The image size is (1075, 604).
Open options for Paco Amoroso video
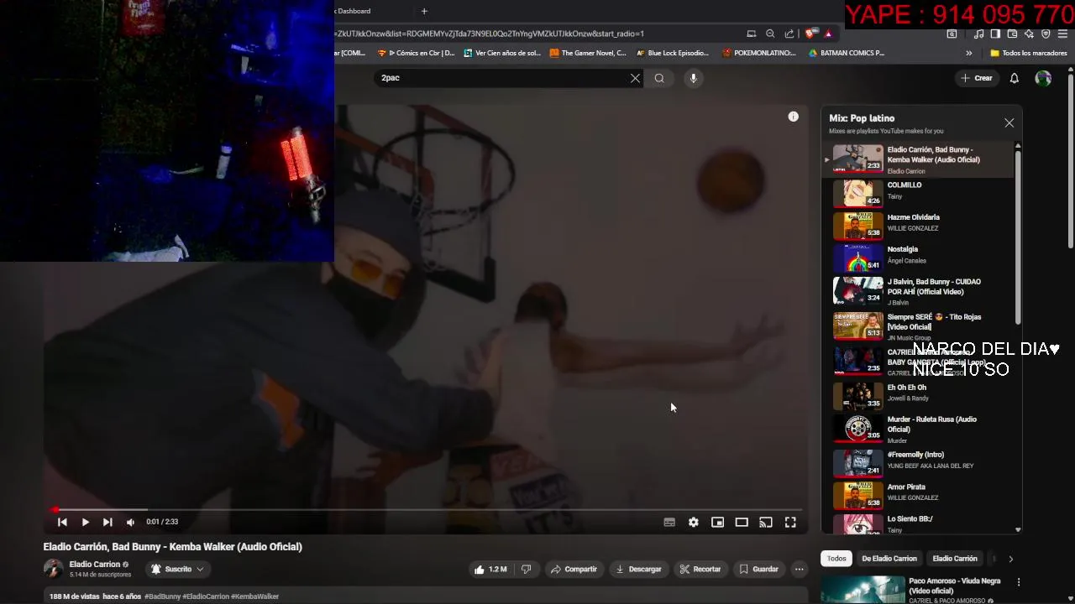[x=1019, y=582]
